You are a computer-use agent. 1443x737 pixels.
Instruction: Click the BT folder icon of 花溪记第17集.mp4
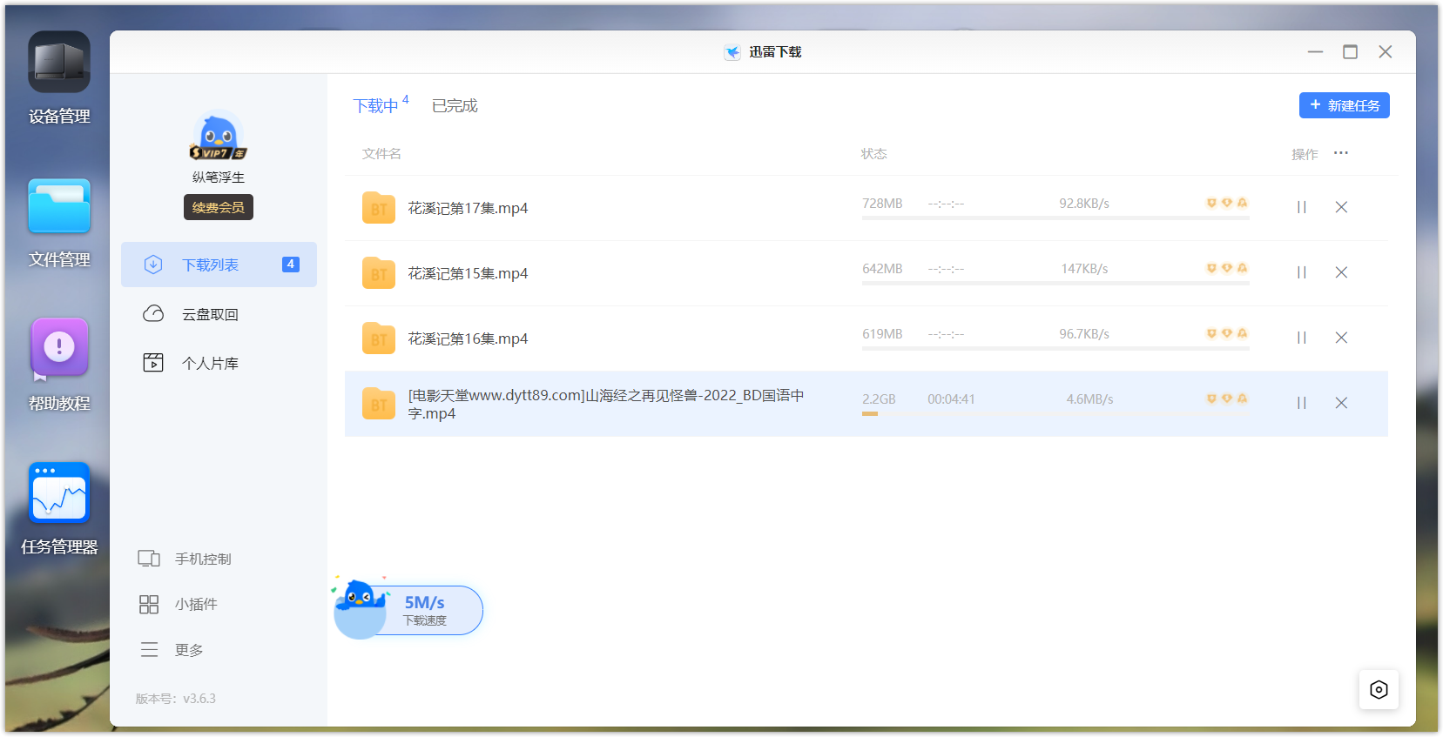coord(379,207)
